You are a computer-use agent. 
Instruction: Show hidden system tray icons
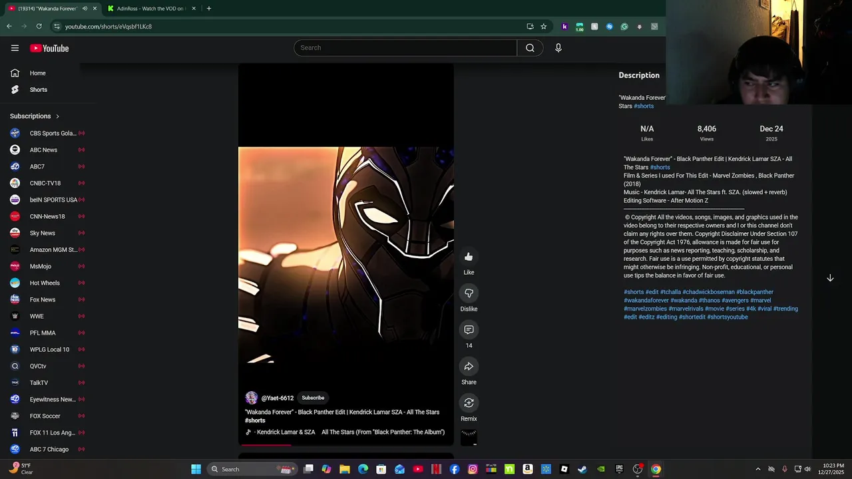point(757,469)
